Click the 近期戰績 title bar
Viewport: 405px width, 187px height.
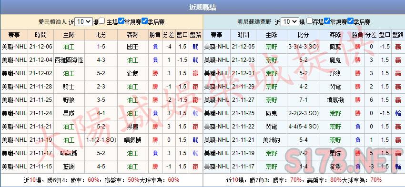click(x=202, y=7)
